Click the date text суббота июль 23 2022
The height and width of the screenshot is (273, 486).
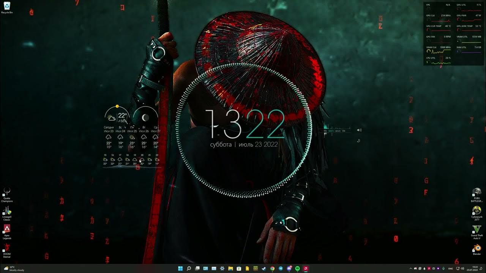coord(244,144)
